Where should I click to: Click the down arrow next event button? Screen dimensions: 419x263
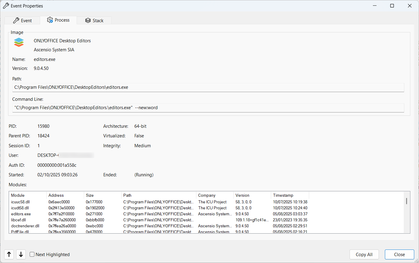(x=21, y=254)
